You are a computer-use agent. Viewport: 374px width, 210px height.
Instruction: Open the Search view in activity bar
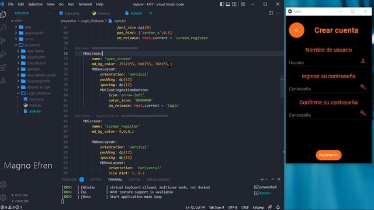(3, 28)
